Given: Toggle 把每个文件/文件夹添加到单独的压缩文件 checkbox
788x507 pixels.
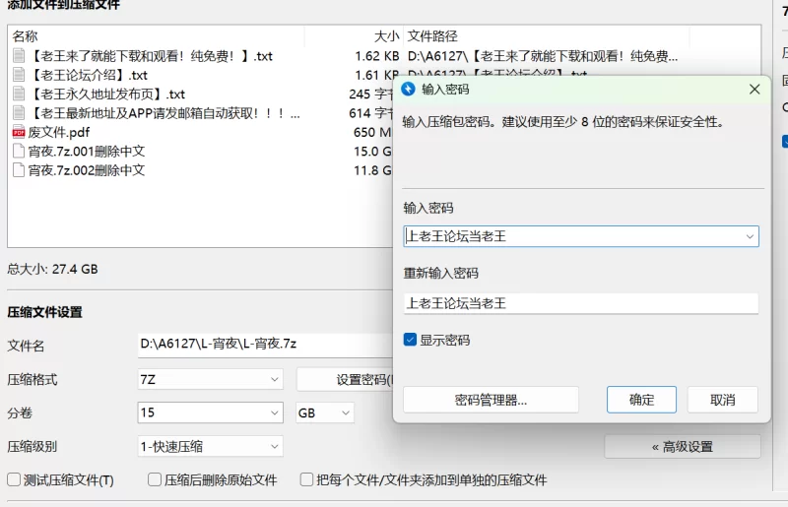Looking at the screenshot, I should (307, 480).
